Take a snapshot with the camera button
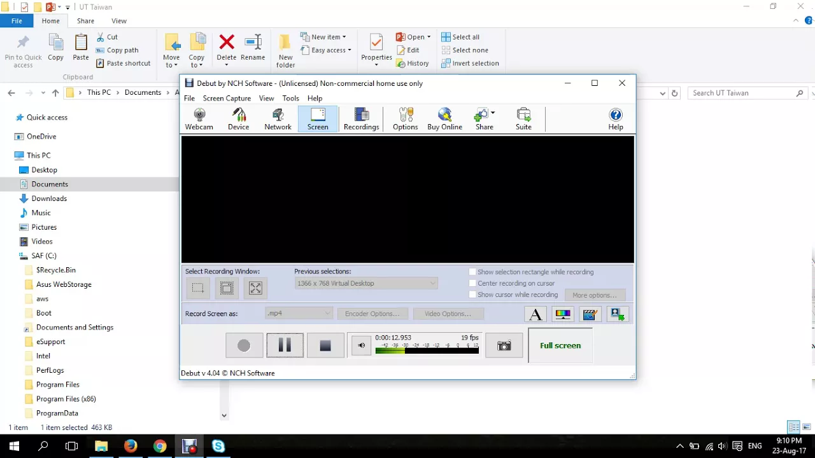815x458 pixels. tap(504, 345)
